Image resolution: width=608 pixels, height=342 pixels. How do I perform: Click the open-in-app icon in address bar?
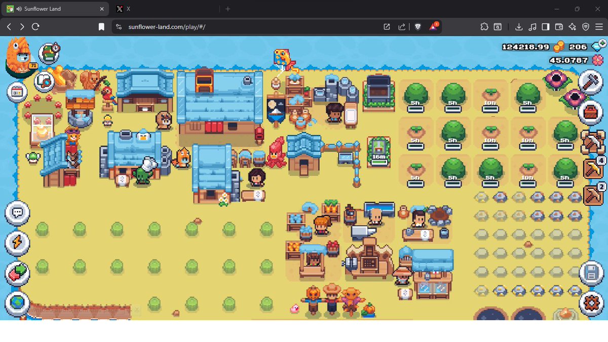point(387,27)
